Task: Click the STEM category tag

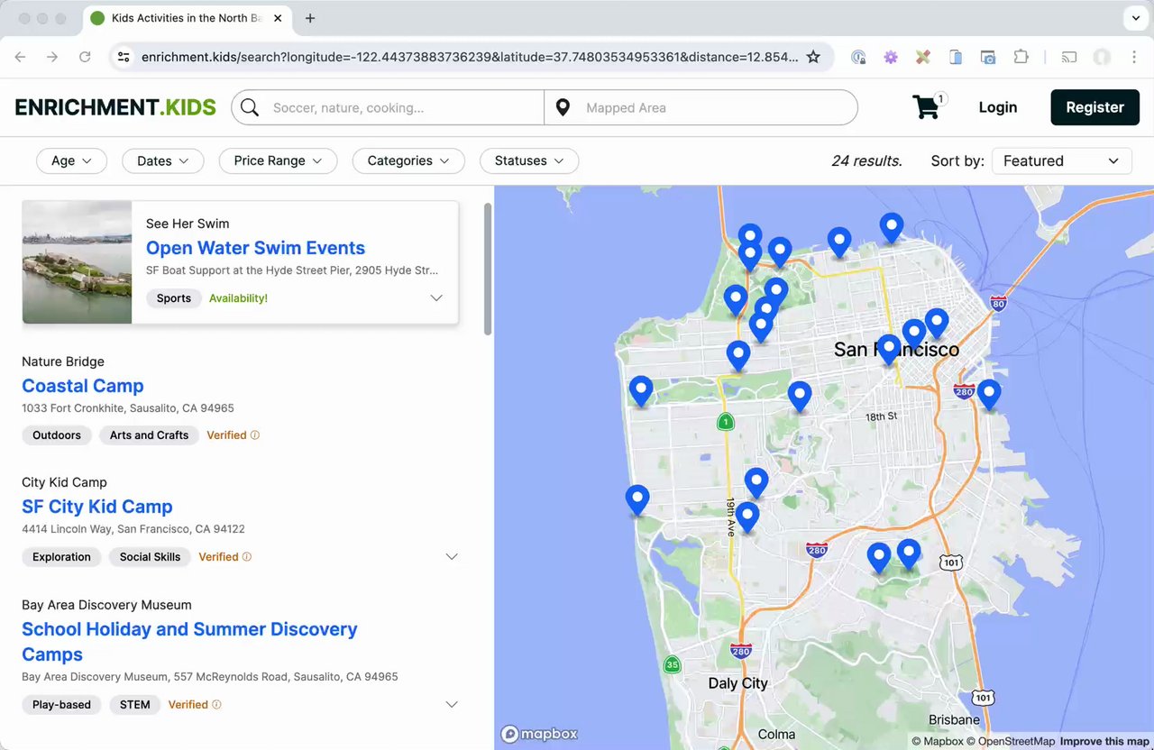Action: click(135, 705)
